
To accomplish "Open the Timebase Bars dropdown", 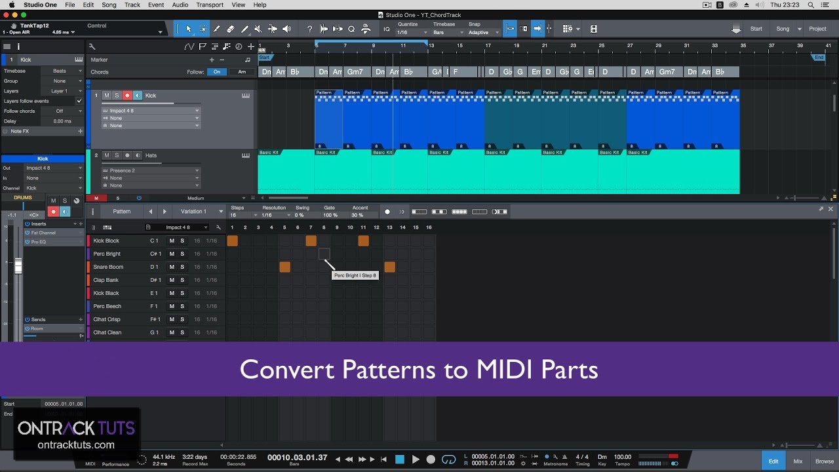I will (x=449, y=32).
